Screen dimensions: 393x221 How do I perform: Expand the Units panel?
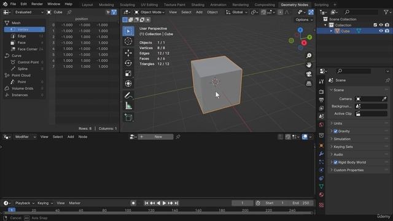[x=338, y=123]
